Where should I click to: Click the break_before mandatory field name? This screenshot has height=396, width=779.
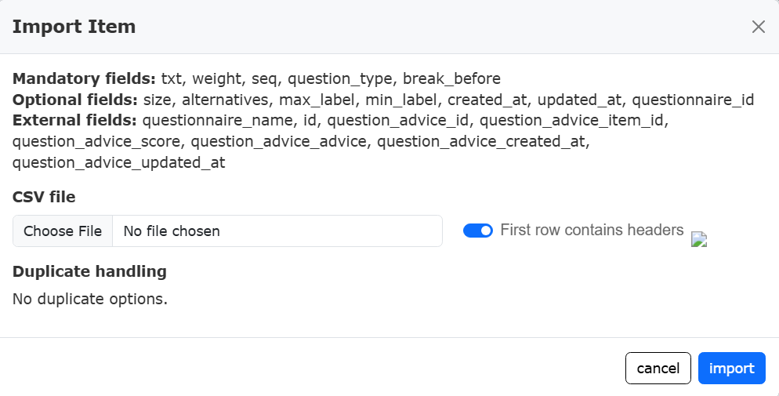451,78
